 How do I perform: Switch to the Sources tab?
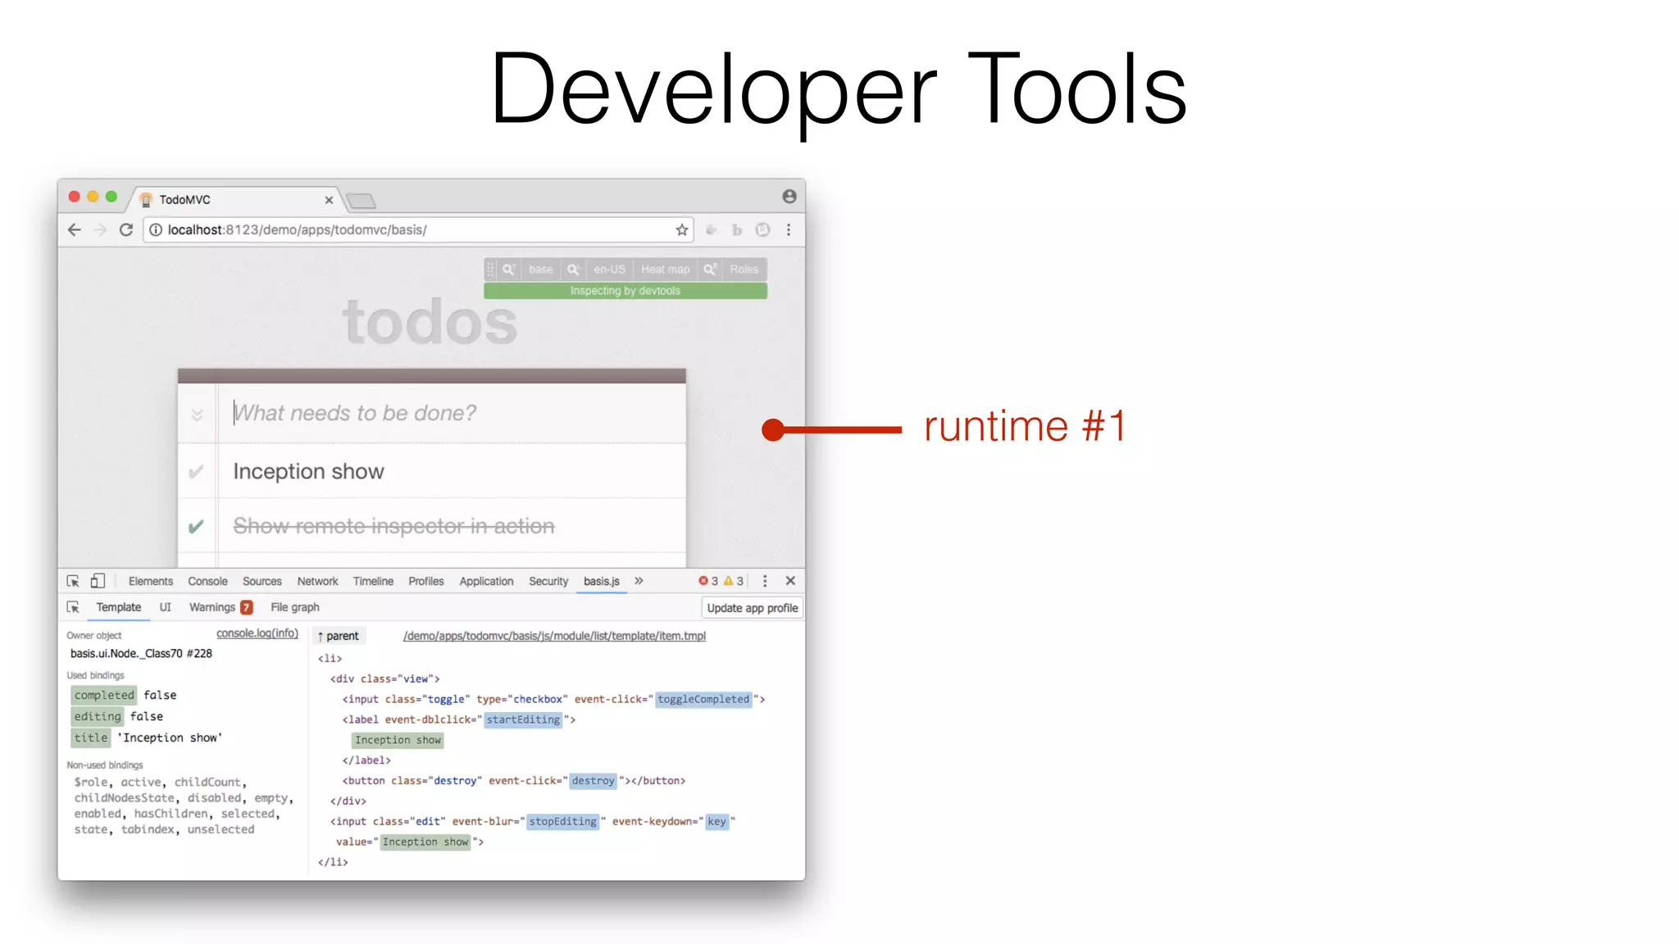click(262, 581)
